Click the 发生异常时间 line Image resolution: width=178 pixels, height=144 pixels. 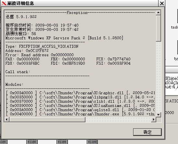click(42, 29)
